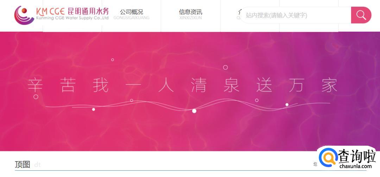Click the chaxunla.com watermark text

[x=355, y=166]
